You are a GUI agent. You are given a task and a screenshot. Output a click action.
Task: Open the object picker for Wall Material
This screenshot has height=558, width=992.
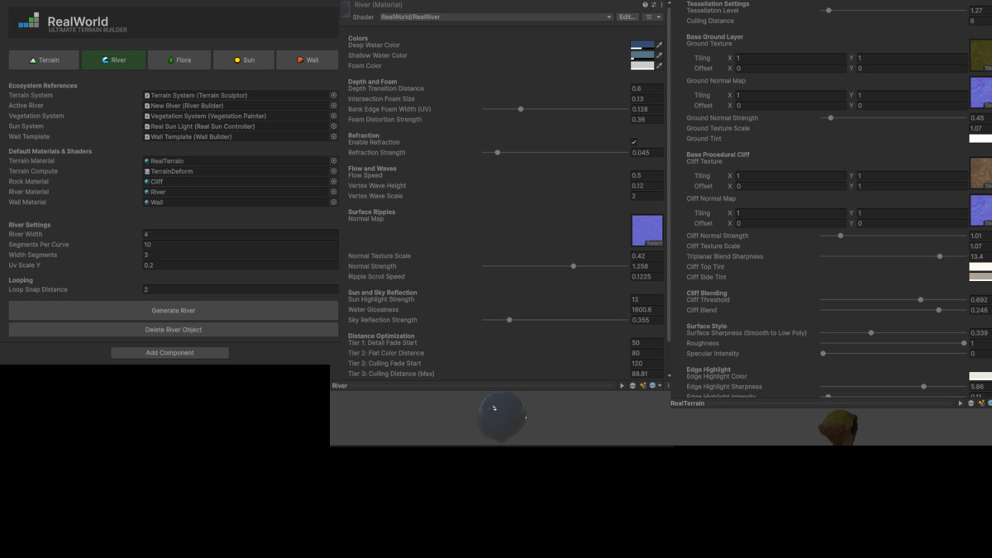tap(334, 202)
